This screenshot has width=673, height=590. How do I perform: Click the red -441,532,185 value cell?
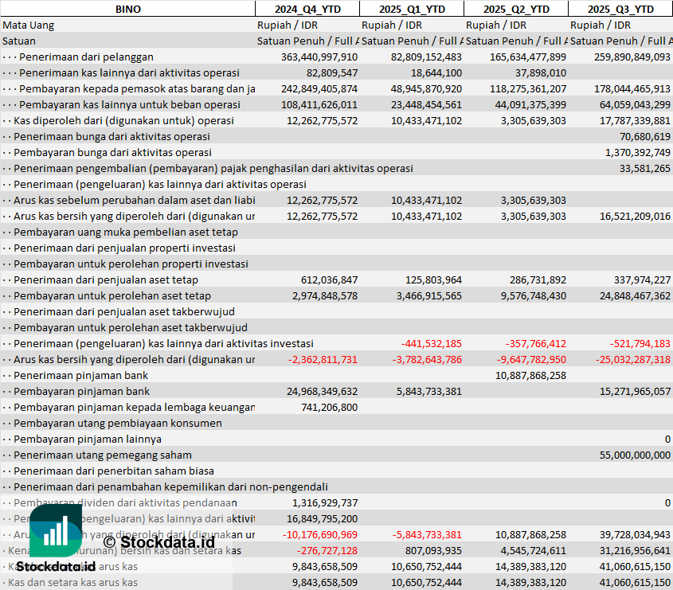click(x=431, y=343)
